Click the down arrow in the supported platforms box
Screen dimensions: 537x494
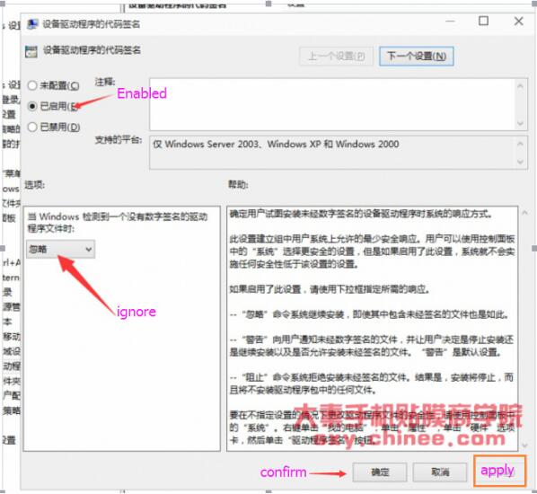pyautogui.click(x=520, y=162)
